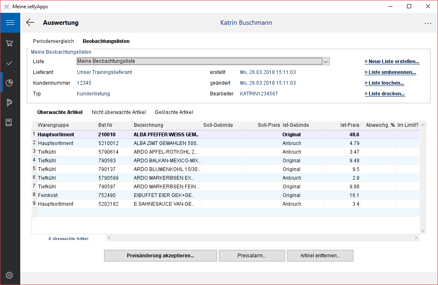Image resolution: width=438 pixels, height=285 pixels.
Task: Open the book catalog sidebar icon
Action: click(10, 123)
